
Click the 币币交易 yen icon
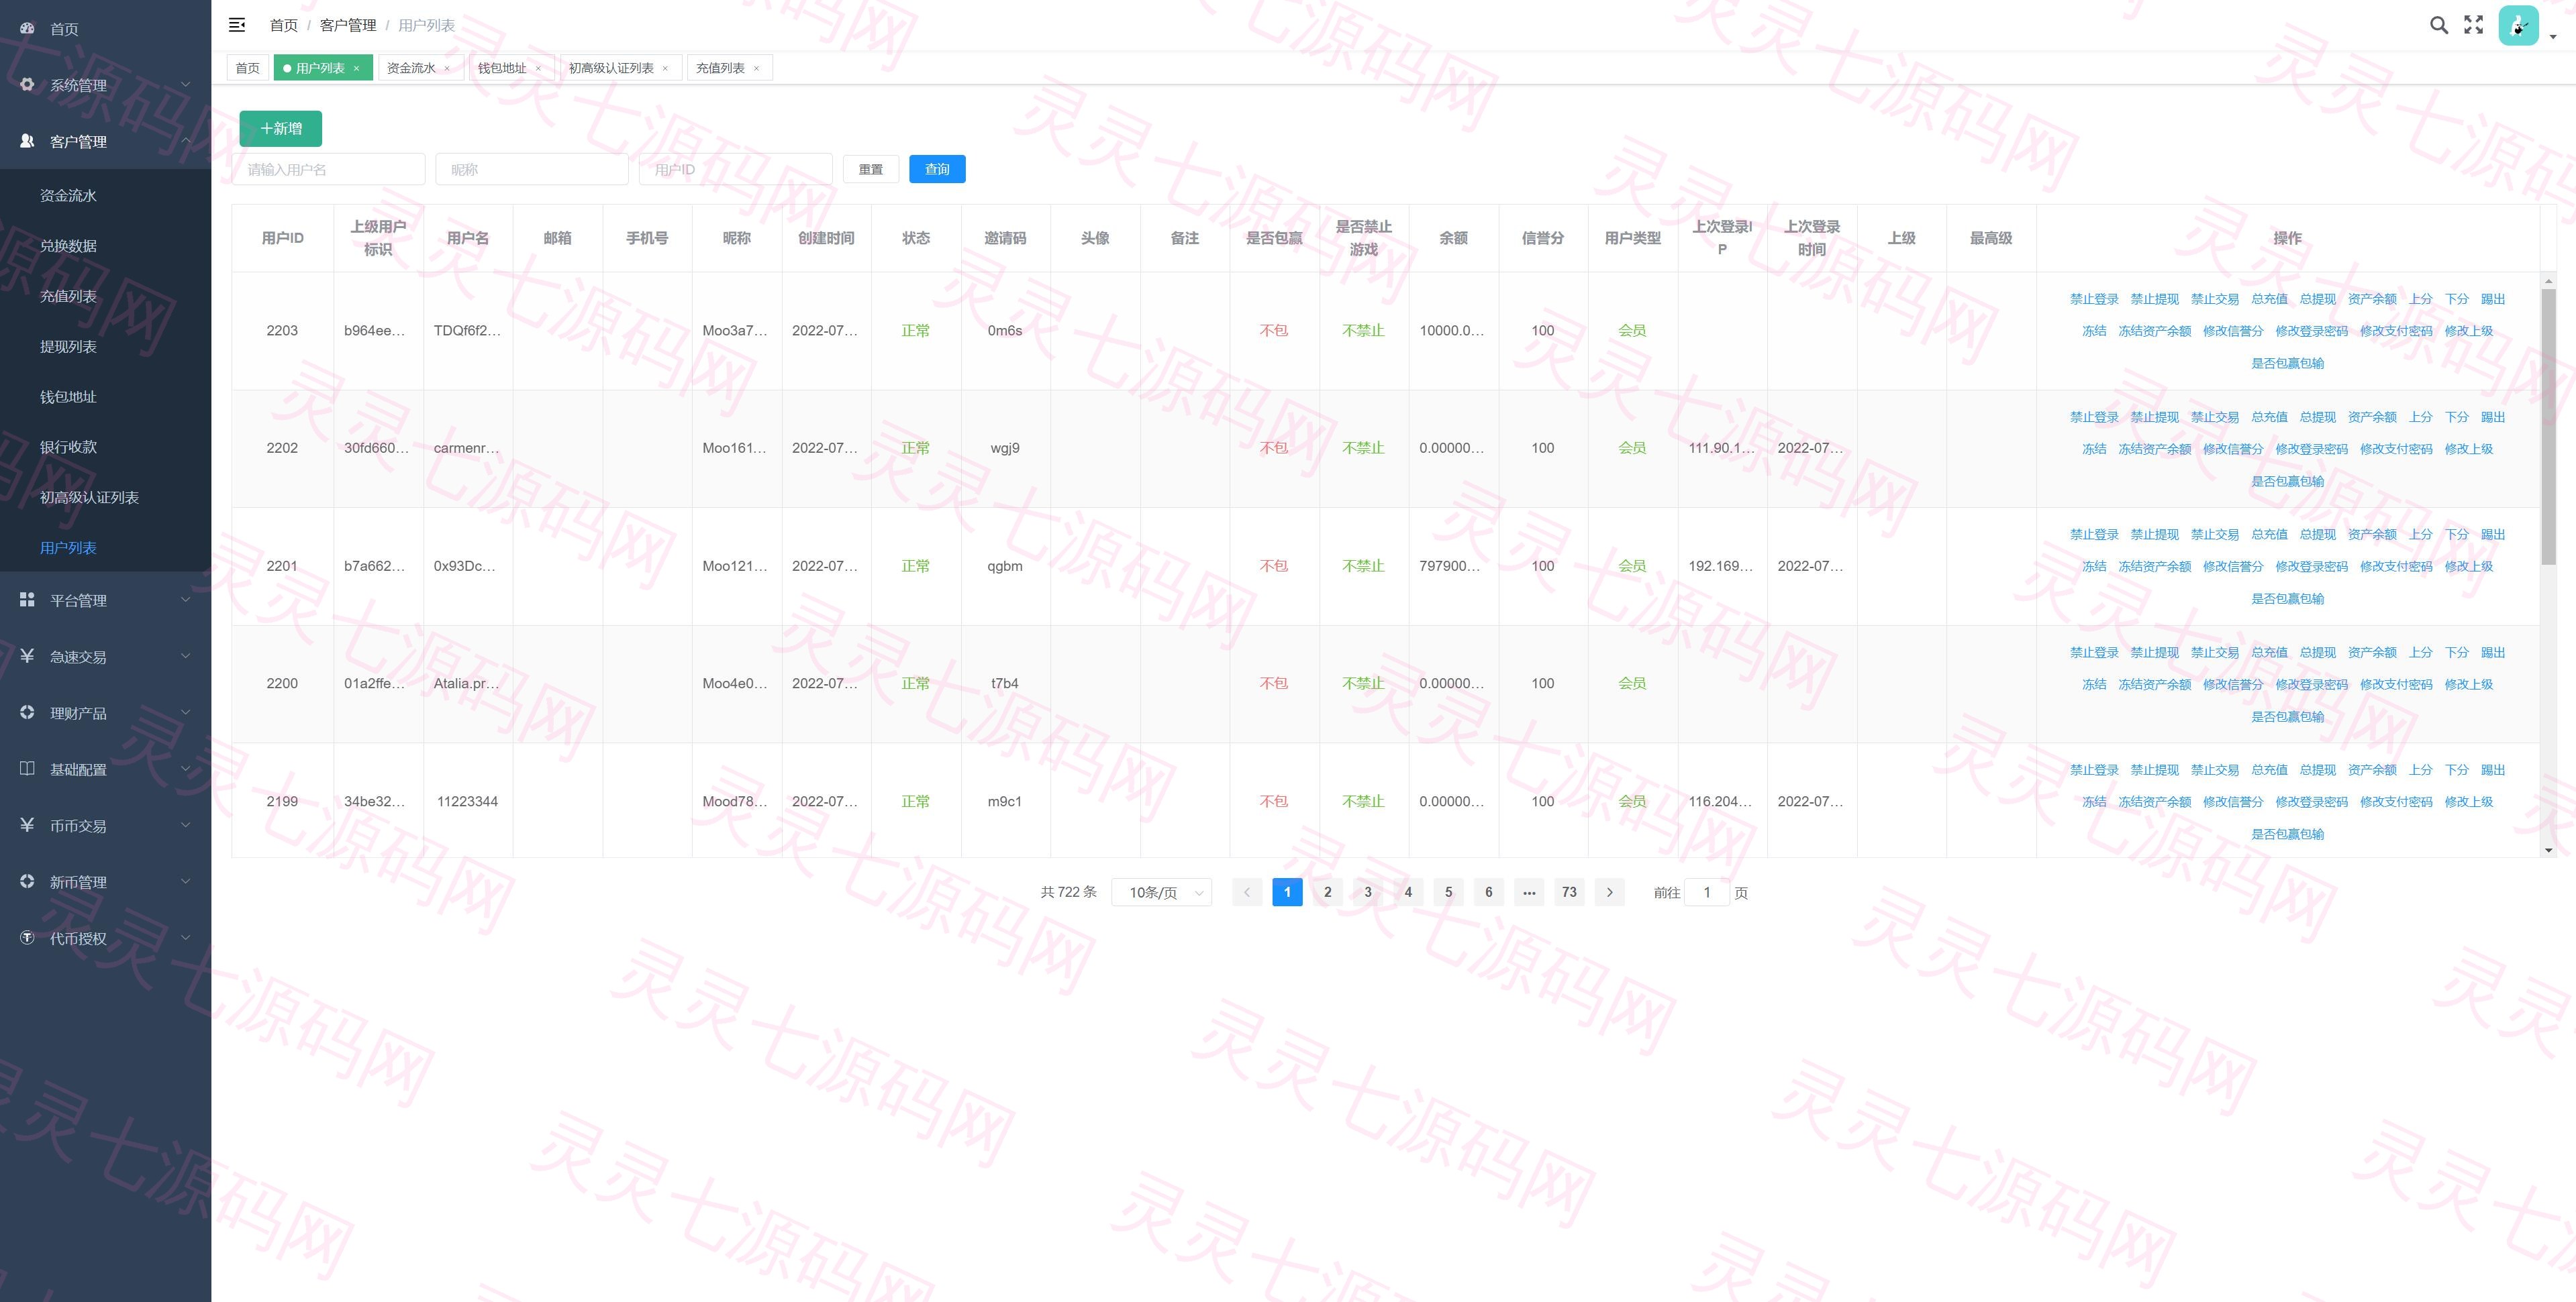tap(27, 824)
